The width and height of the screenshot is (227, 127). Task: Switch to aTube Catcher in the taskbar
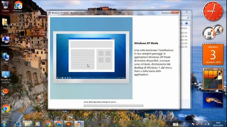(68, 124)
